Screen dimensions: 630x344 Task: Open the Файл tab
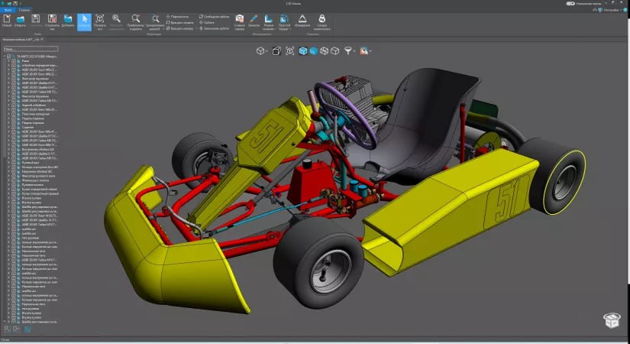pos(8,10)
